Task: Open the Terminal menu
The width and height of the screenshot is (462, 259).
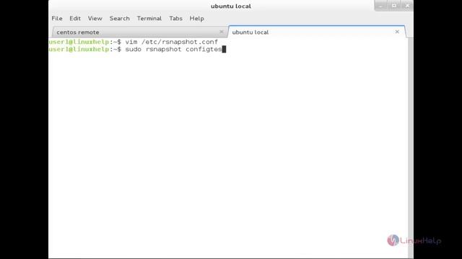Action: [x=149, y=19]
